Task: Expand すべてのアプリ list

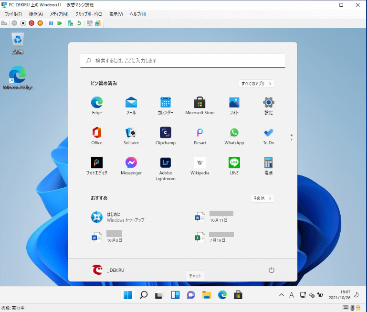Action: 256,84
